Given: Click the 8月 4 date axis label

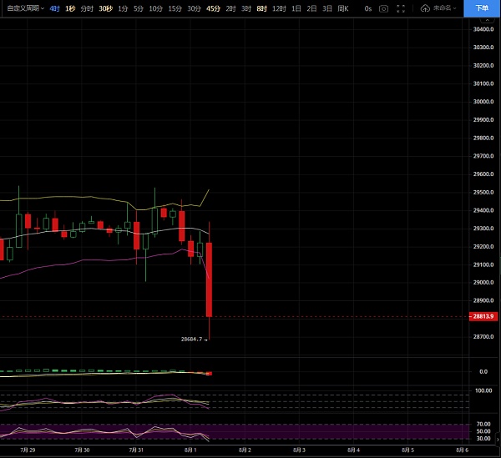Looking at the screenshot, I should point(353,450).
